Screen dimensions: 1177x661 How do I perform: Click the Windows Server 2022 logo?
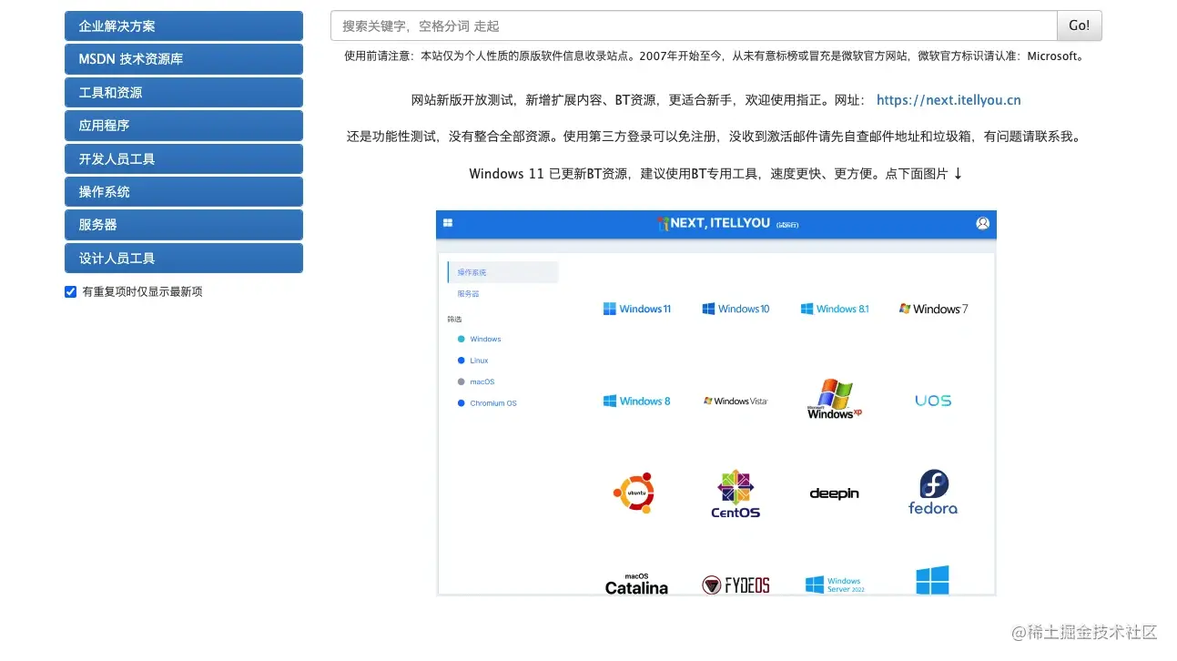pyautogui.click(x=835, y=585)
